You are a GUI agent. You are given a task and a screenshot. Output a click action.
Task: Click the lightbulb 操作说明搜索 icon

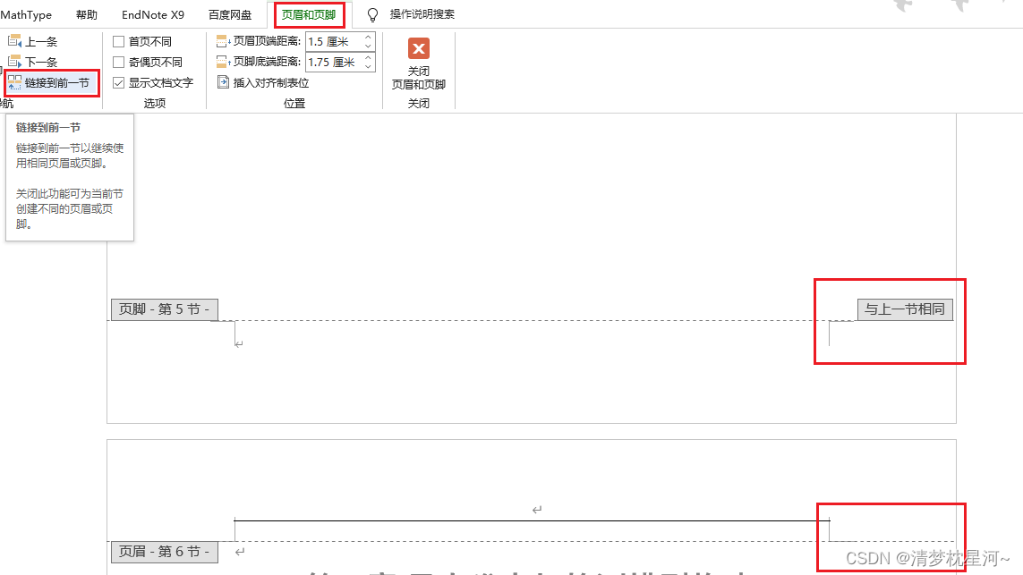pyautogui.click(x=373, y=15)
